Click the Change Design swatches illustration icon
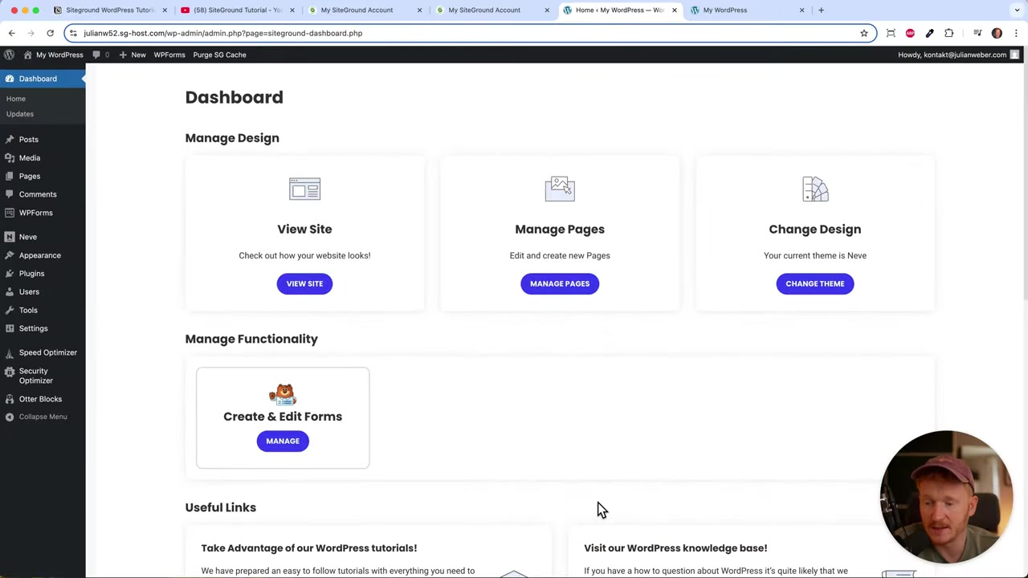1028x578 pixels. tap(815, 189)
